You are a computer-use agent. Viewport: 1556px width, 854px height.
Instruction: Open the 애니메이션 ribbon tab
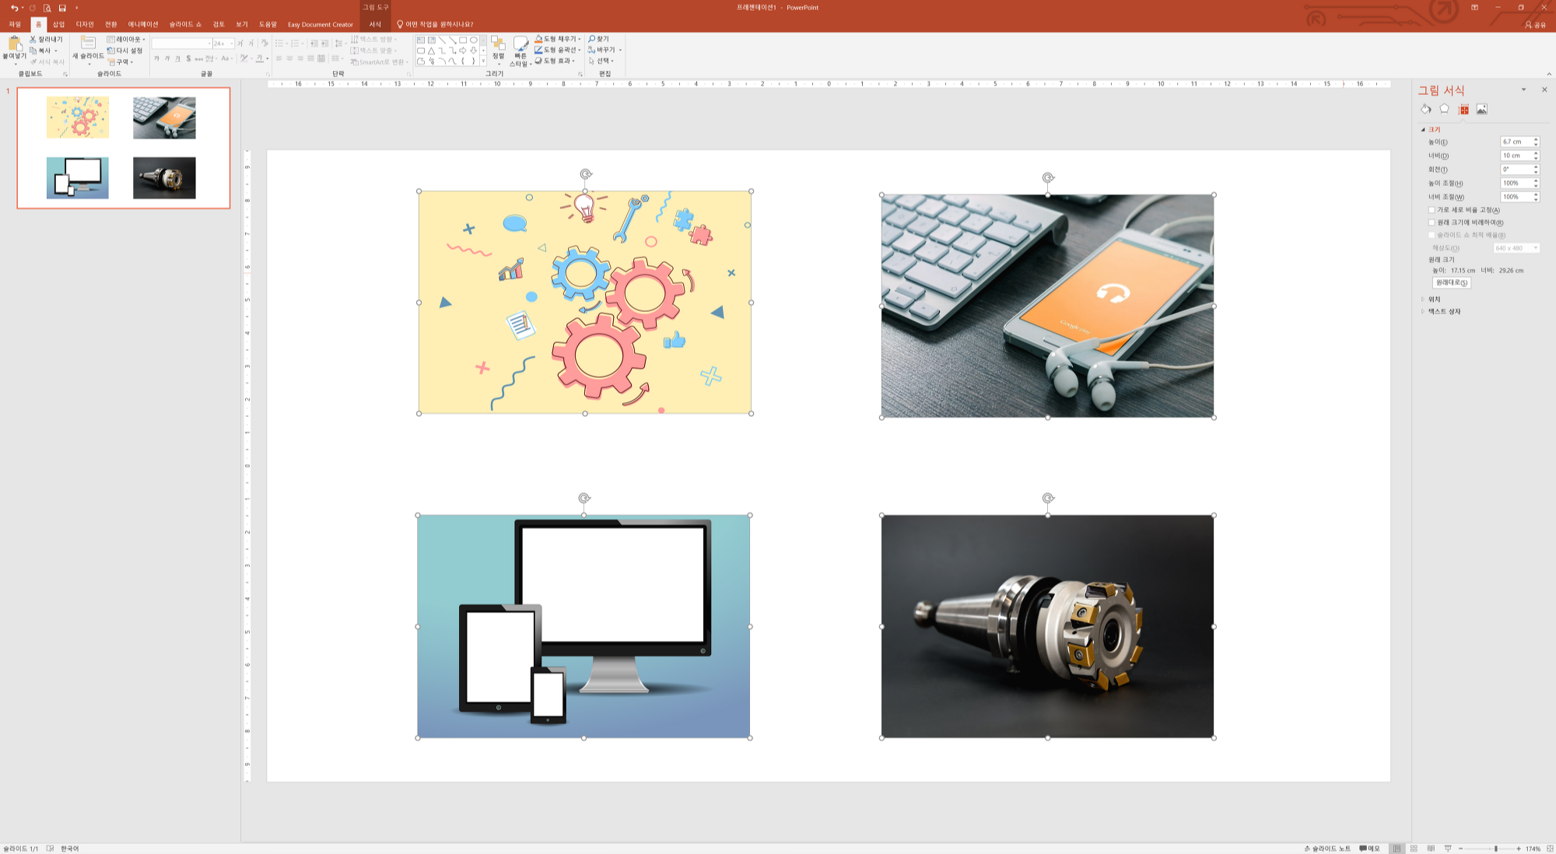click(x=142, y=24)
